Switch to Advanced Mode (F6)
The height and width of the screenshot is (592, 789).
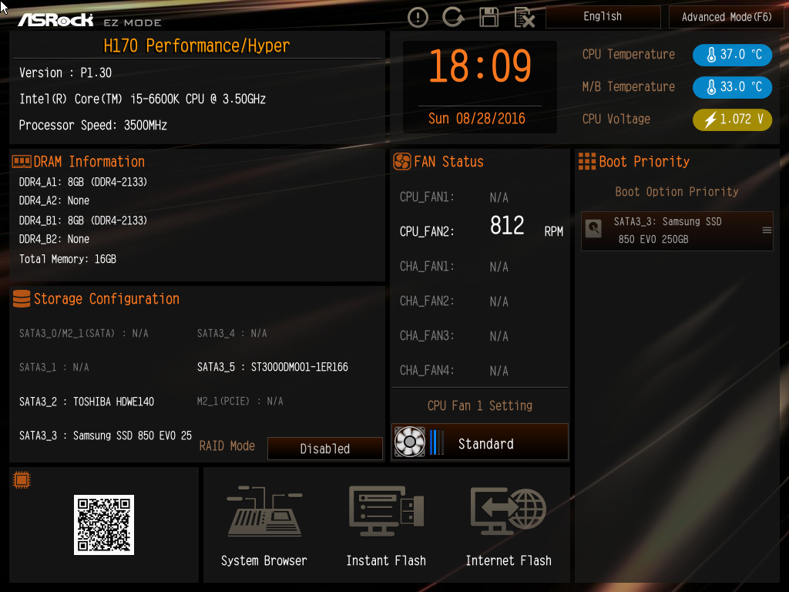tap(726, 17)
